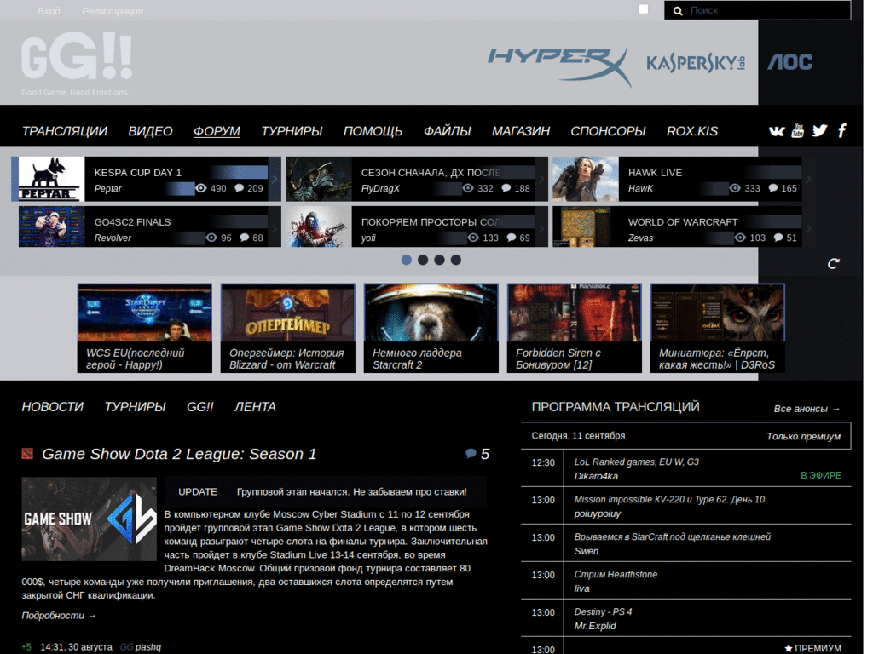
Task: Click the Dota 2 icon beside Game Show headline
Action: 27,454
